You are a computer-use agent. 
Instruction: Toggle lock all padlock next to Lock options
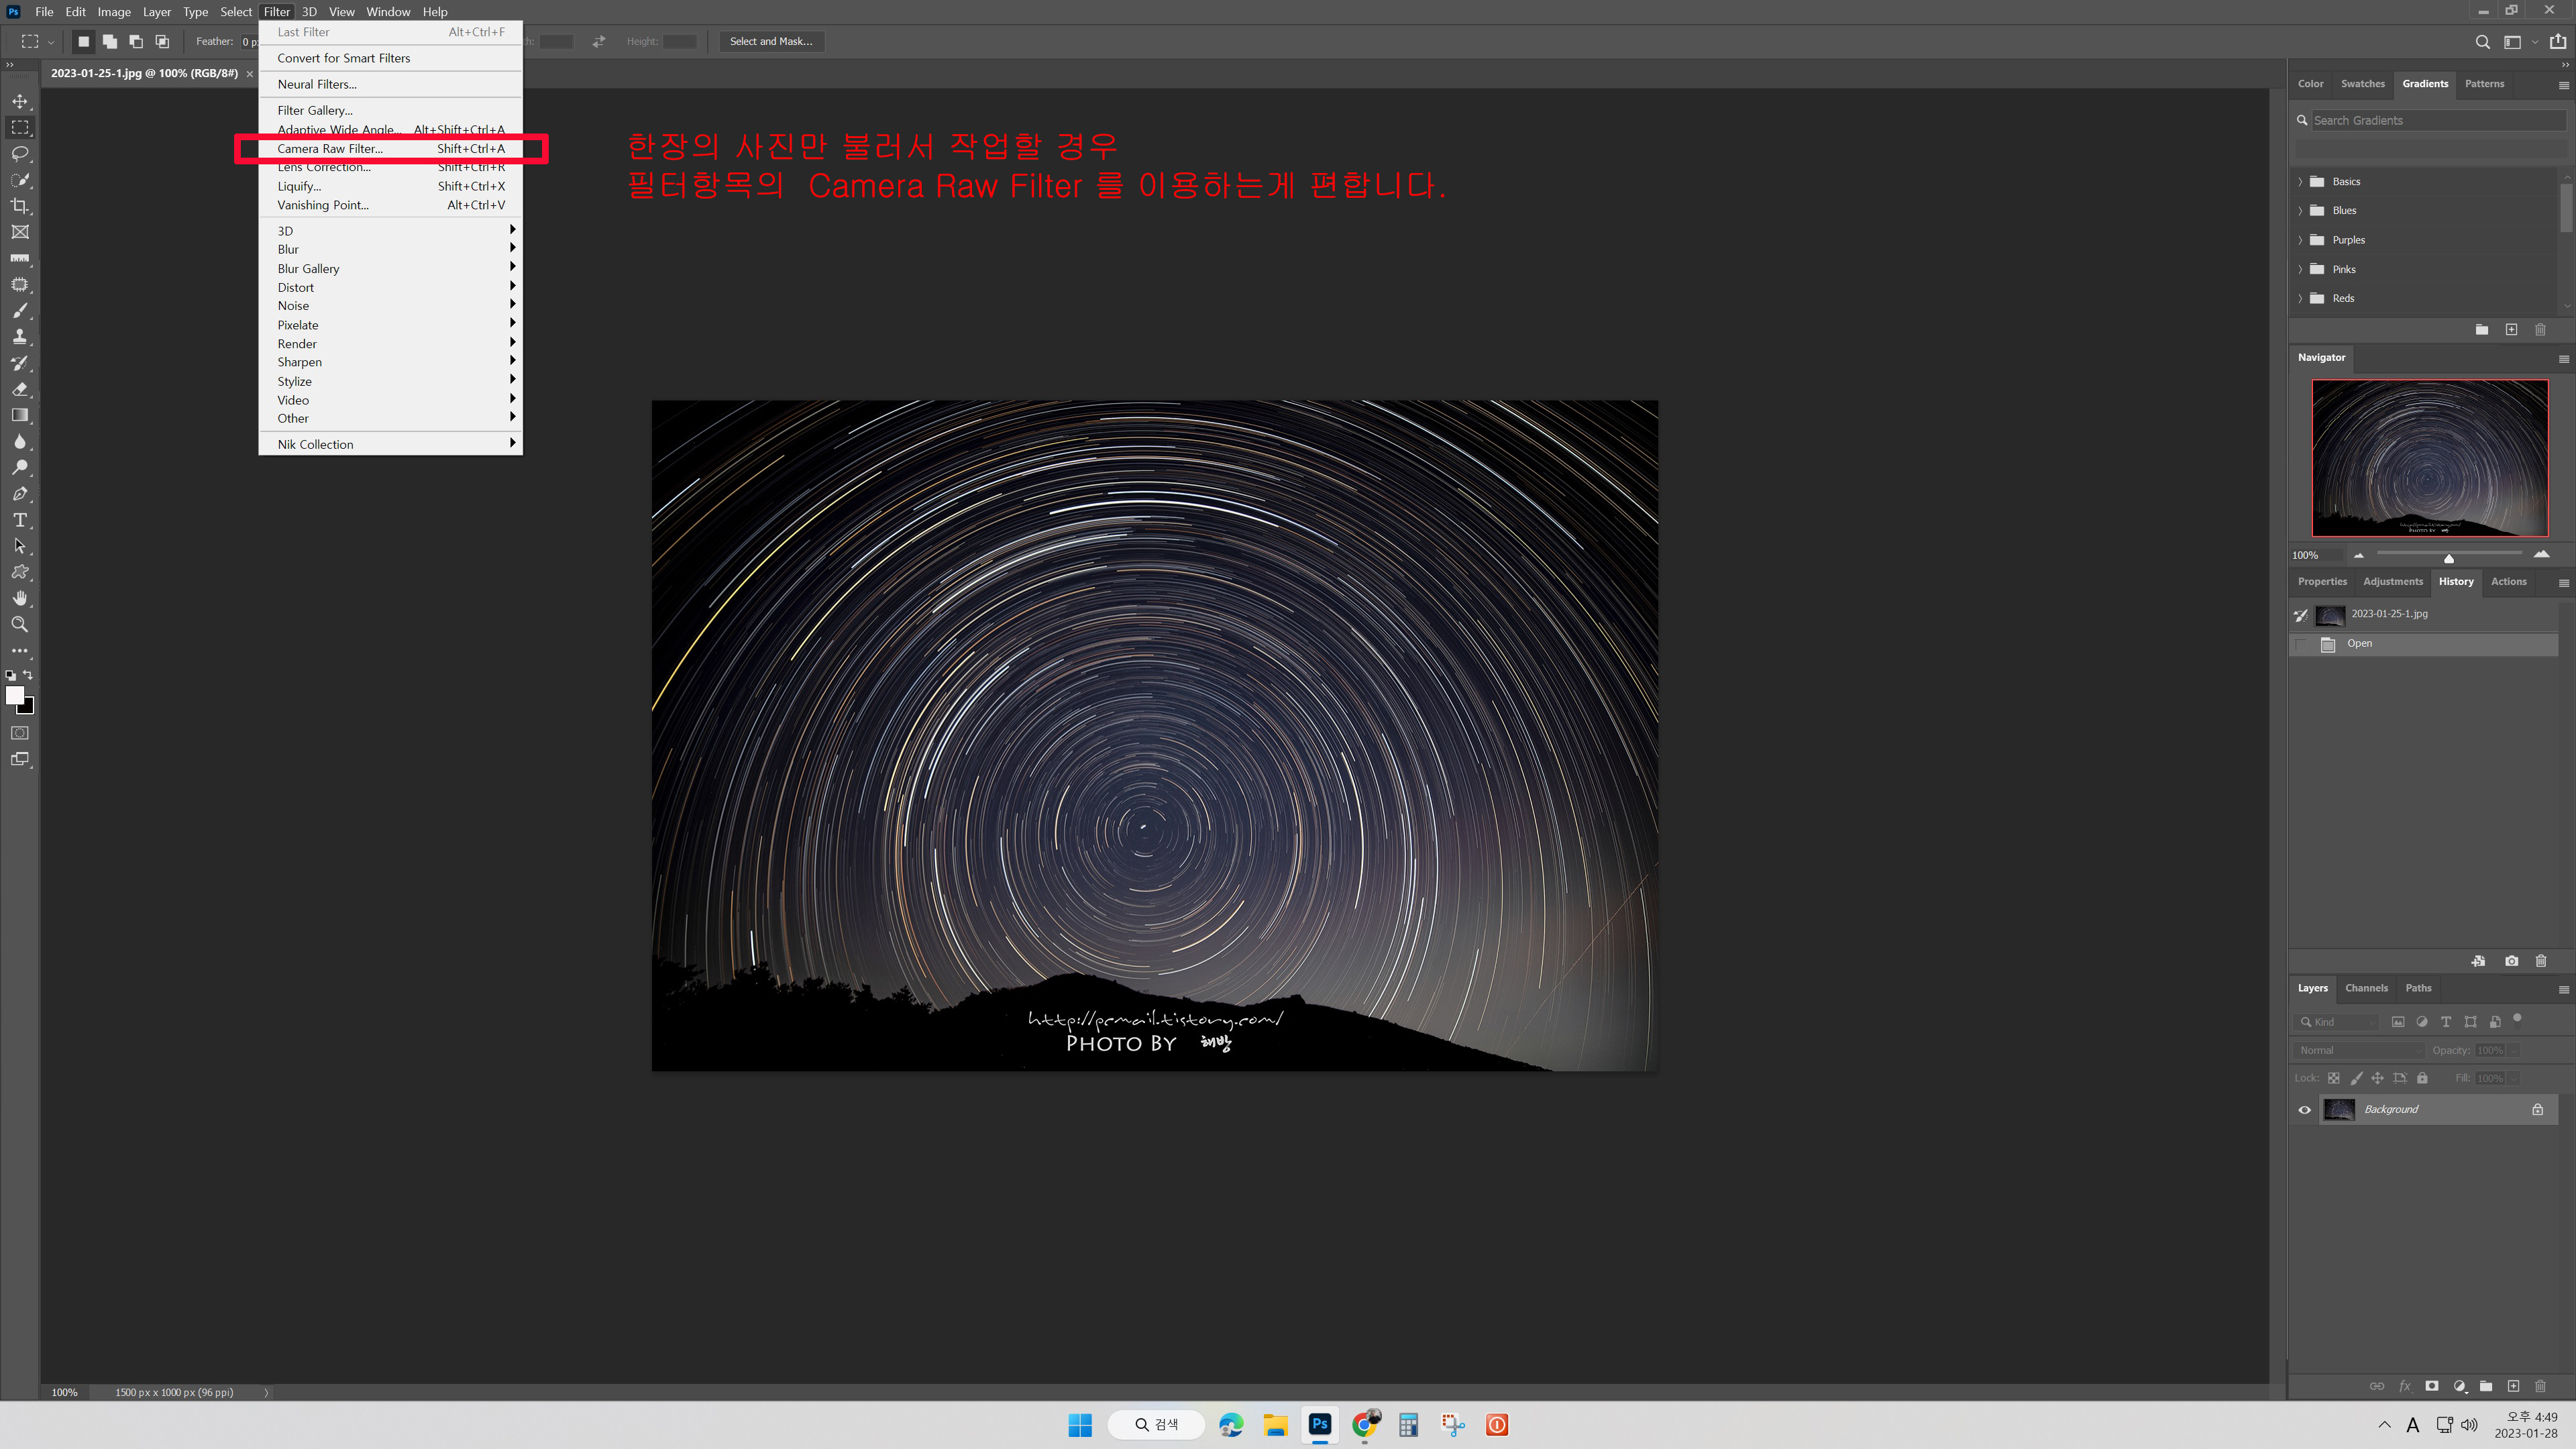2422,1078
